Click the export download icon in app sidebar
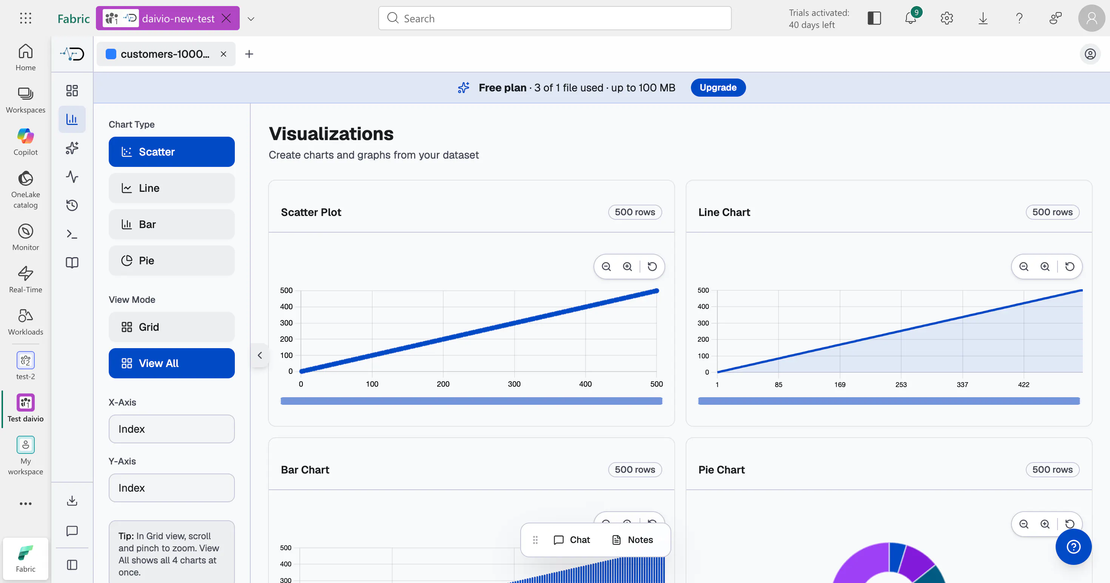 72,500
